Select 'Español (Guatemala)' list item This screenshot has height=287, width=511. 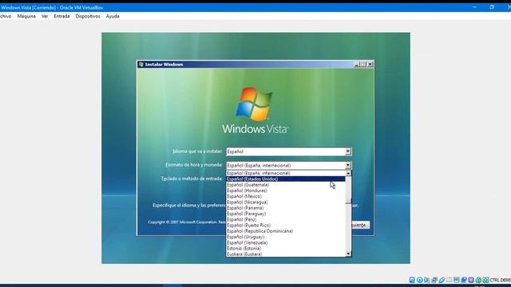[286, 185]
